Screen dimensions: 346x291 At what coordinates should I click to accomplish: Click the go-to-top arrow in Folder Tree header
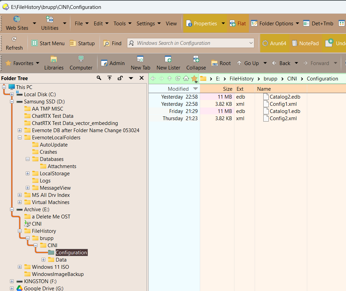tap(110, 78)
